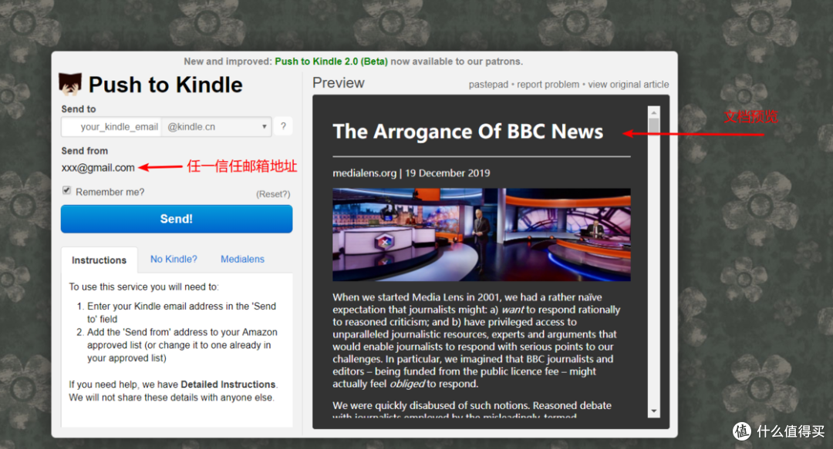The image size is (833, 449).
Task: Toggle the Remember me checkbox
Action: click(66, 190)
